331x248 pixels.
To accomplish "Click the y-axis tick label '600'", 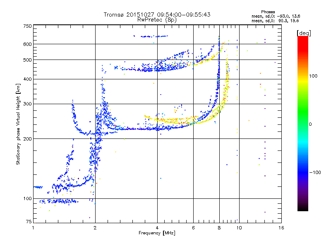I will 27,44.
